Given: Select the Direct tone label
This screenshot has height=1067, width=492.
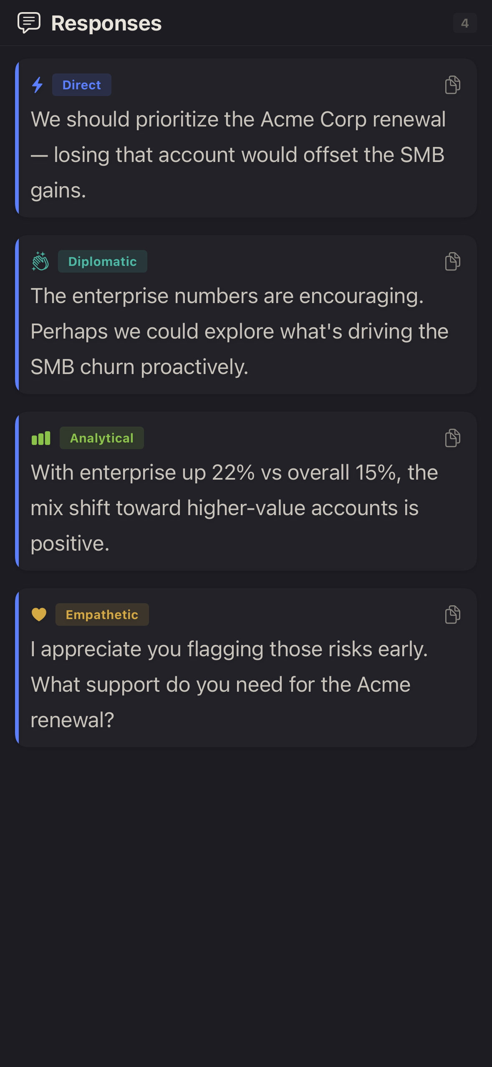Looking at the screenshot, I should [x=81, y=85].
